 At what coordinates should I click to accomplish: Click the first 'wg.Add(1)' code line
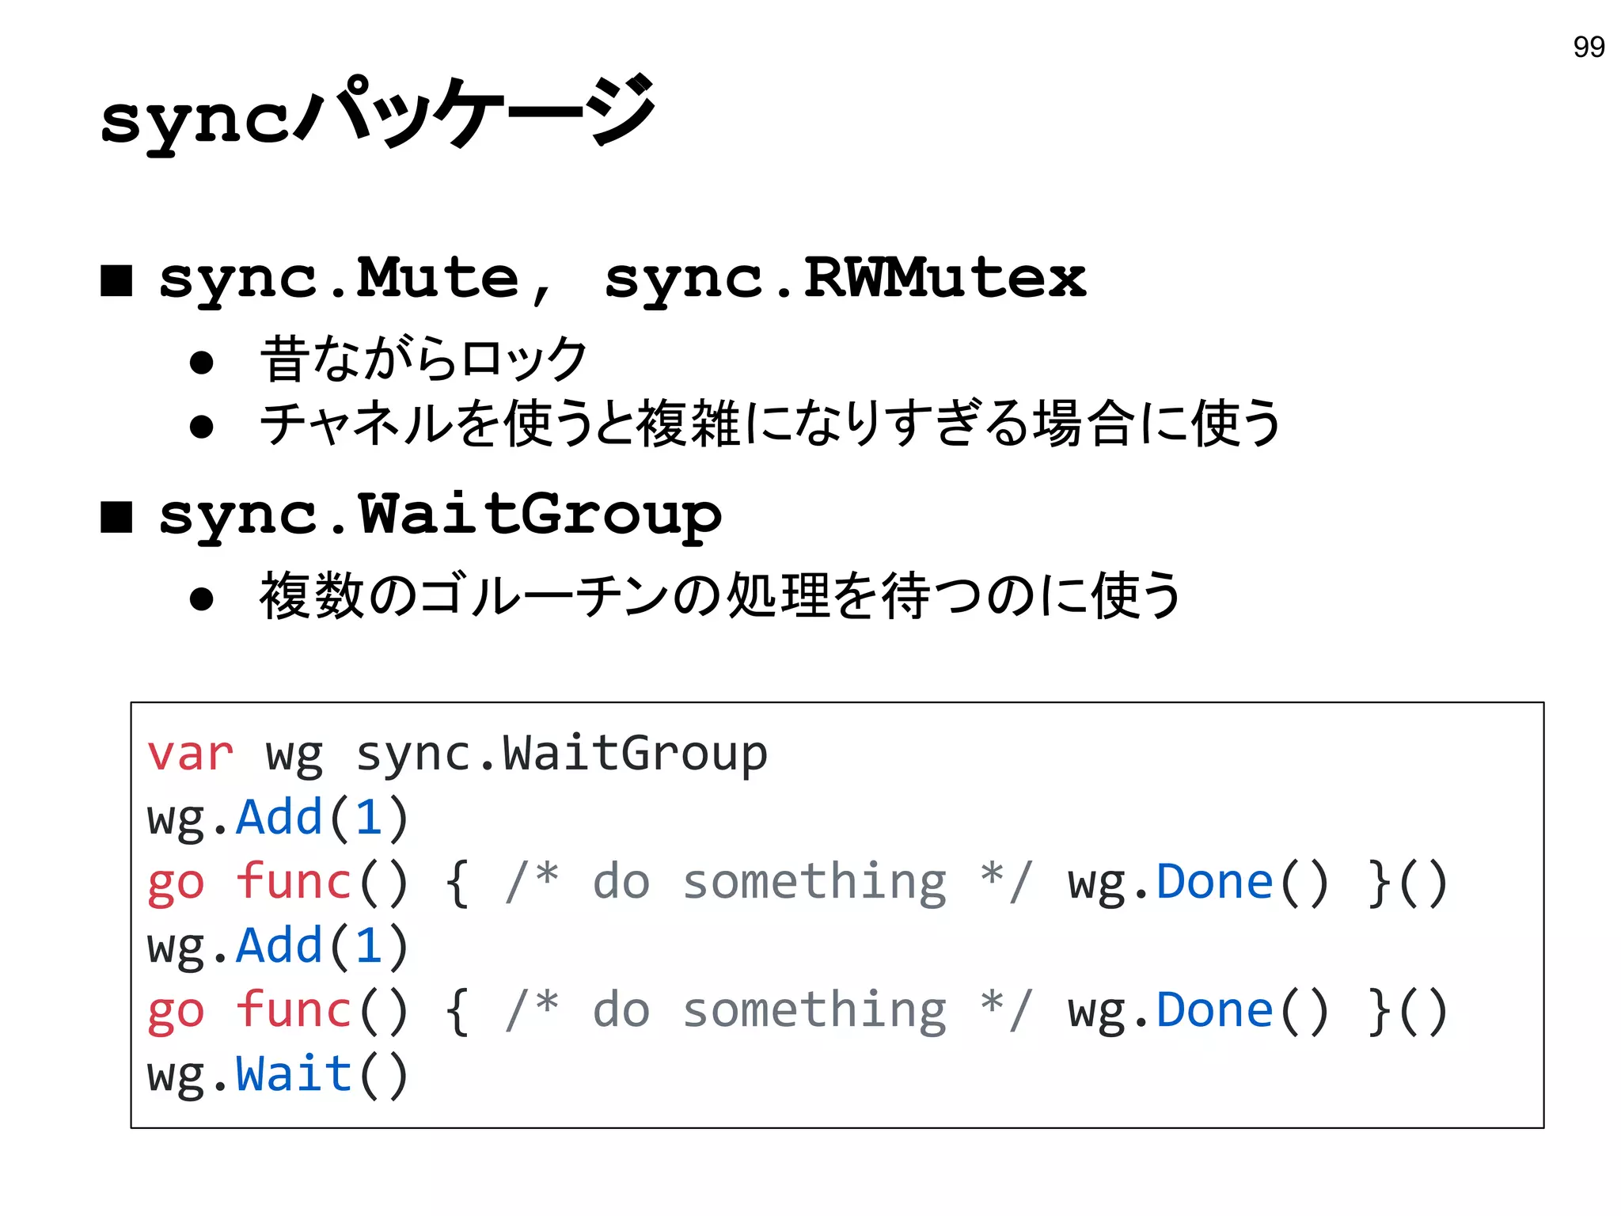[x=278, y=818]
